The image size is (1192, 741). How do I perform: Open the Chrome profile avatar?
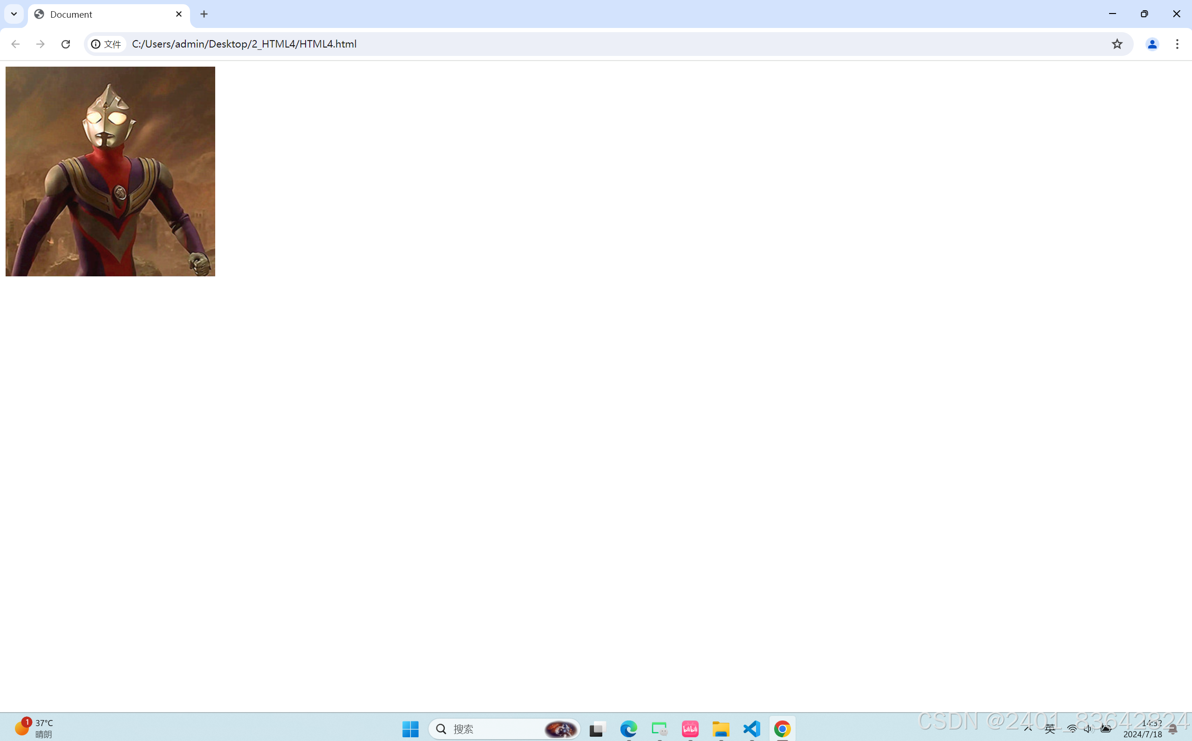1152,44
